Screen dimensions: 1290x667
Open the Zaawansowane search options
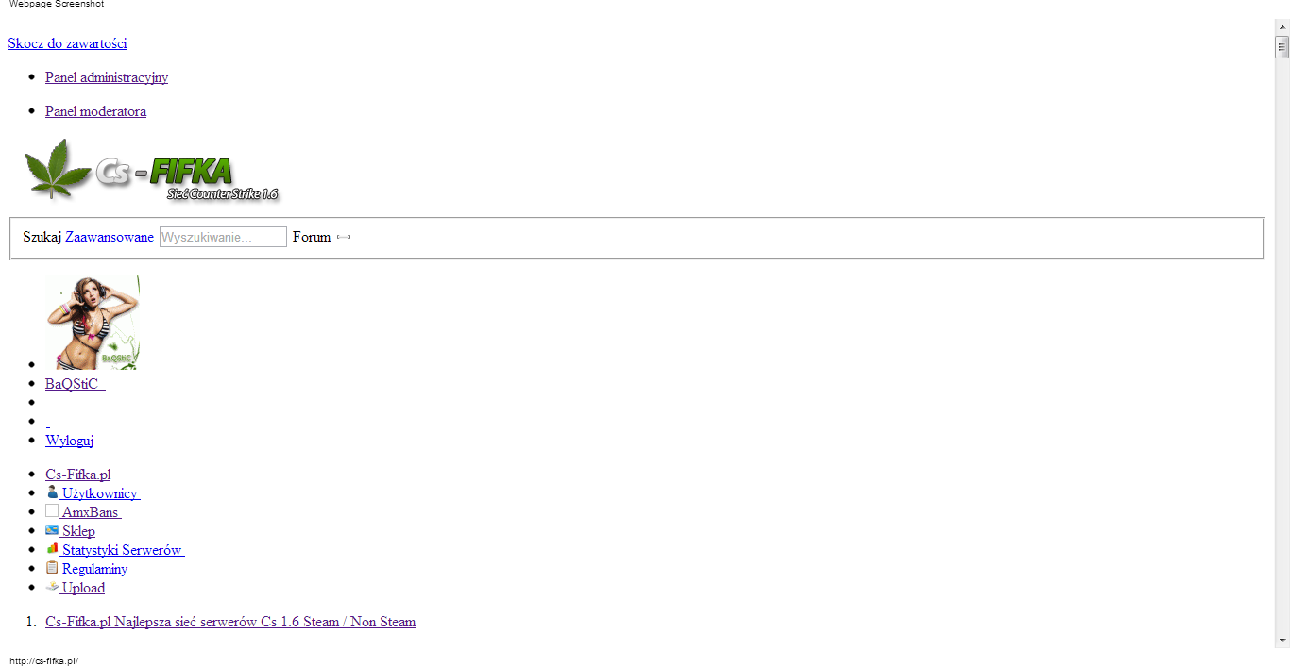pos(109,236)
